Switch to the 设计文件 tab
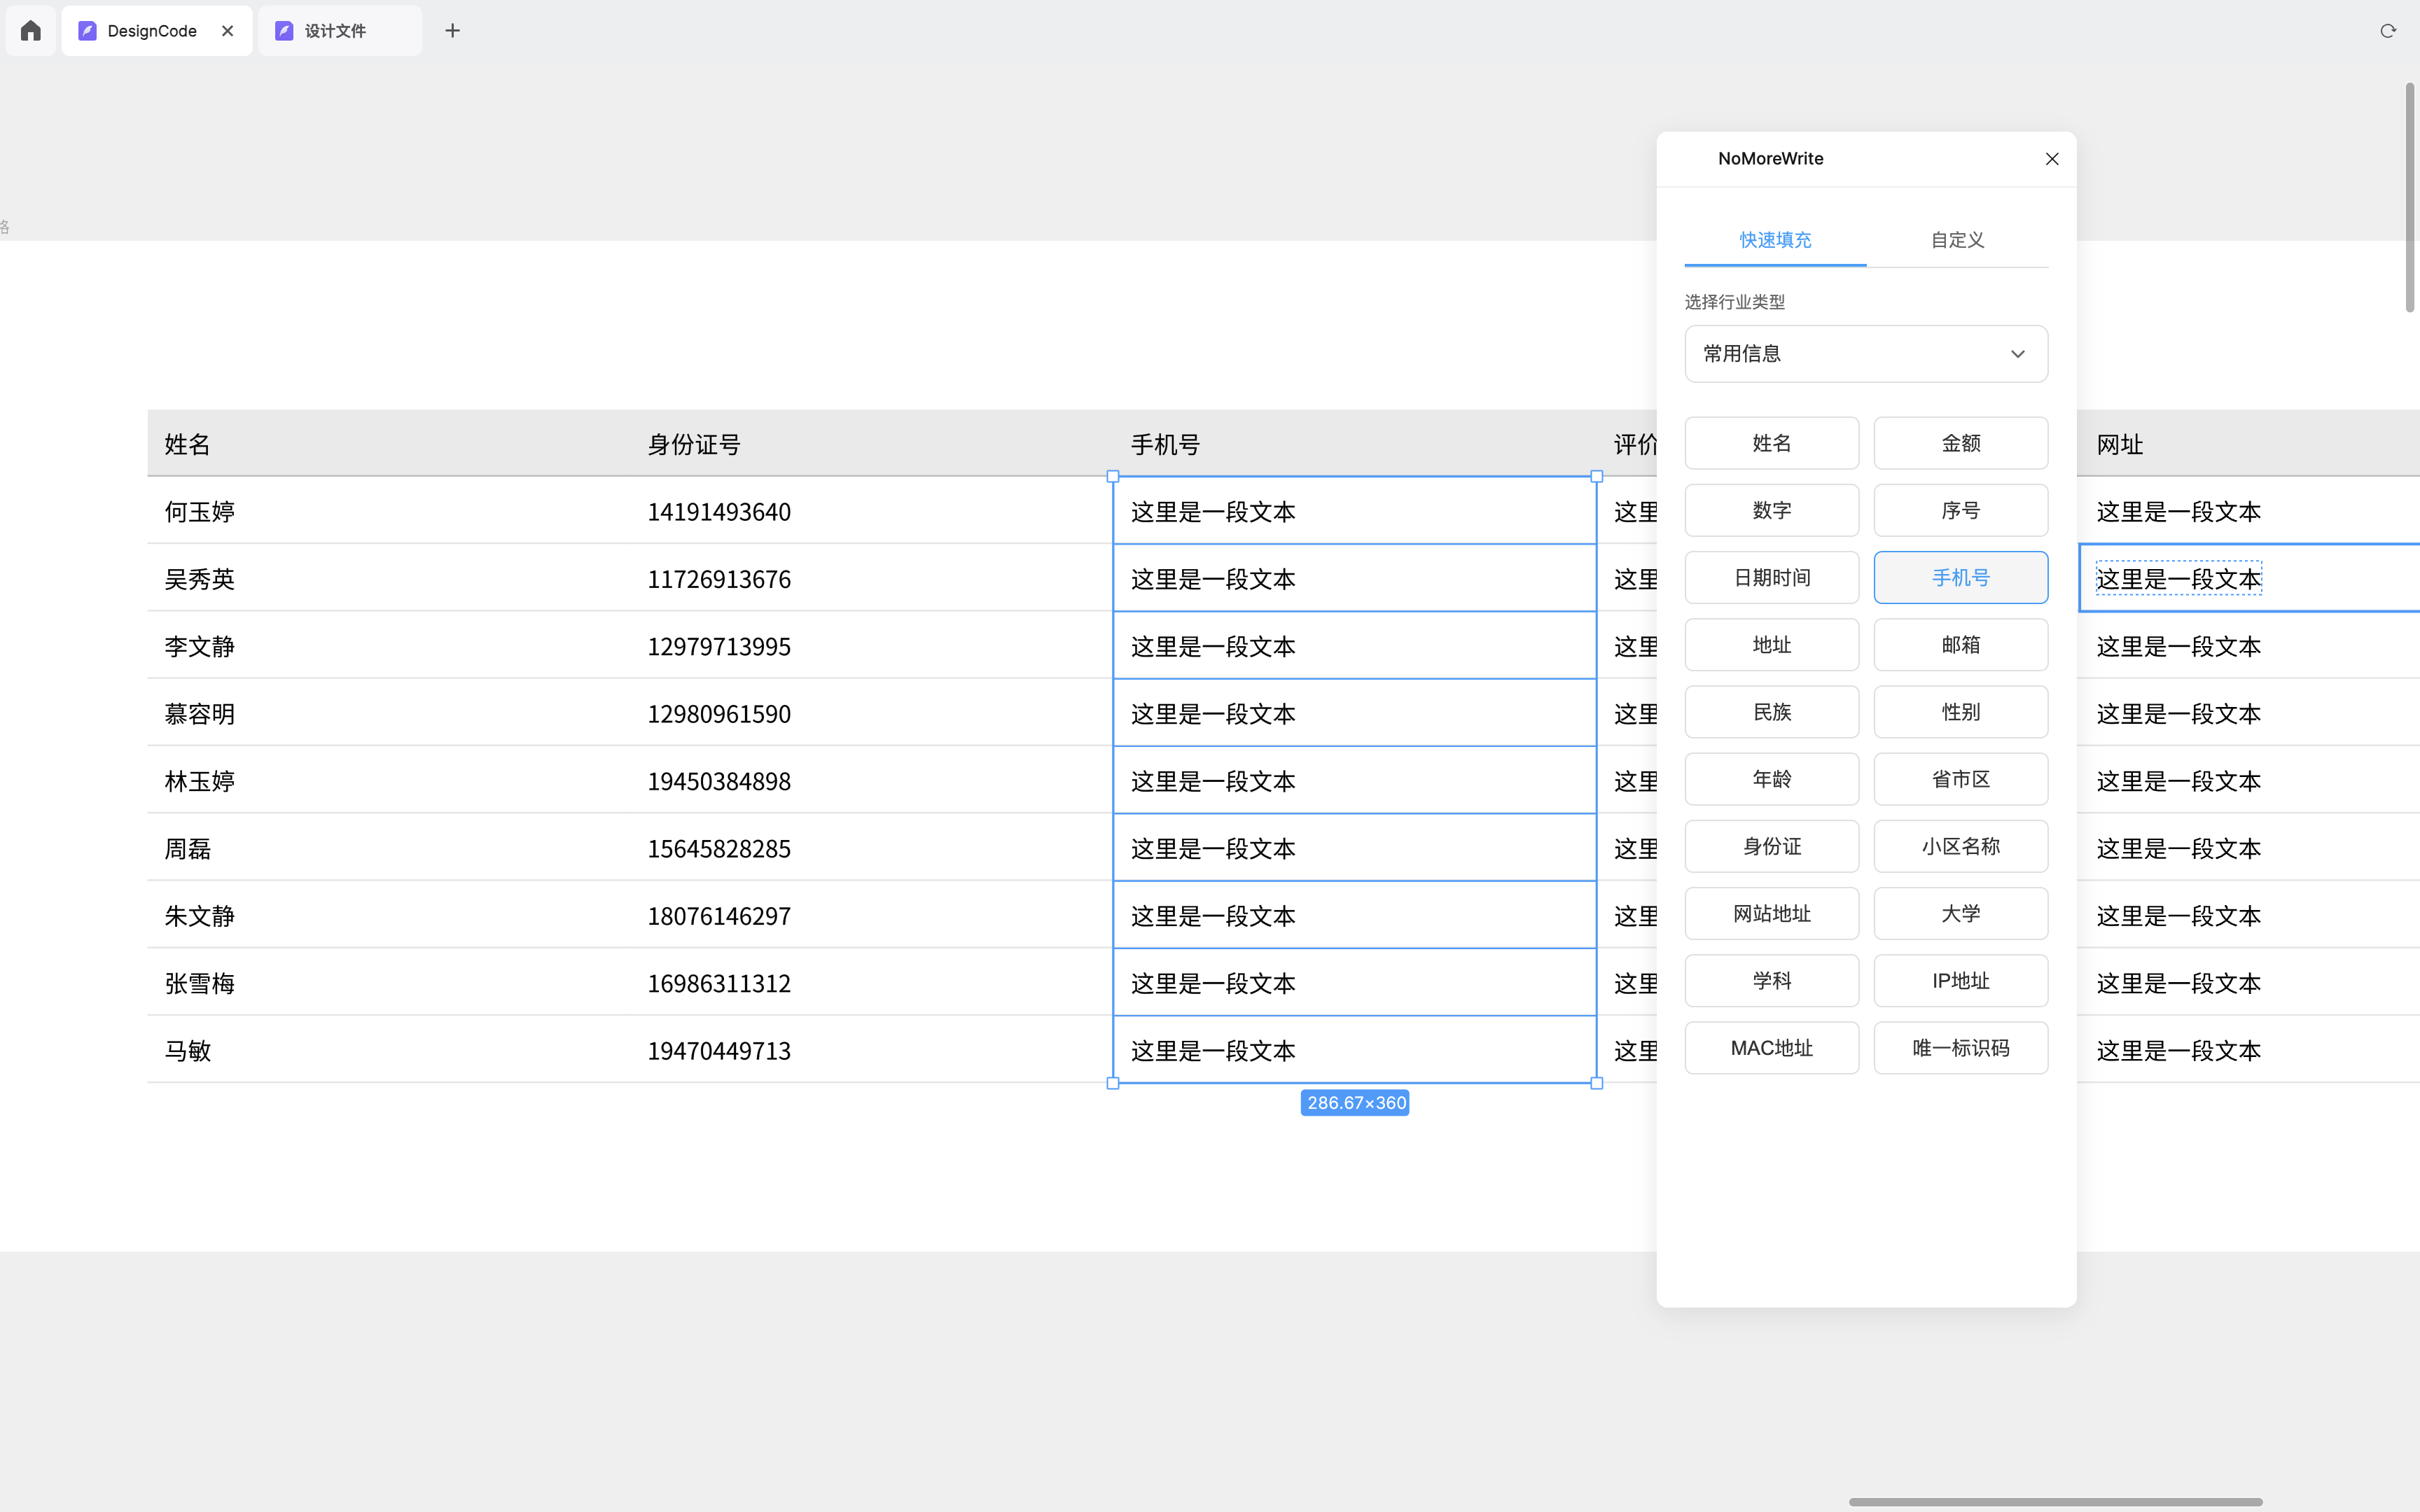The image size is (2420, 1512). click(340, 31)
